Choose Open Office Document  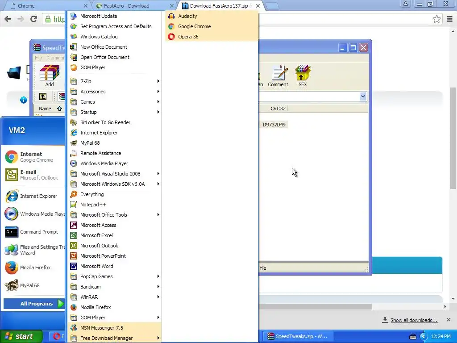click(x=115, y=57)
